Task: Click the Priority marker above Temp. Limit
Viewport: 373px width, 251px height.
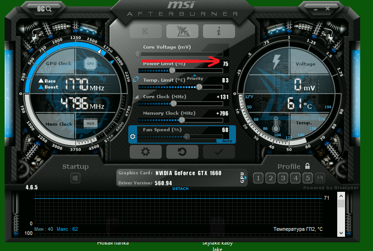Action: (x=195, y=78)
